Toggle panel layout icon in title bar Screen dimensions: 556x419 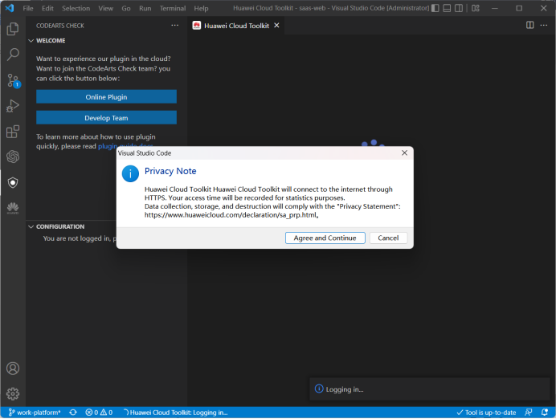coord(447,8)
